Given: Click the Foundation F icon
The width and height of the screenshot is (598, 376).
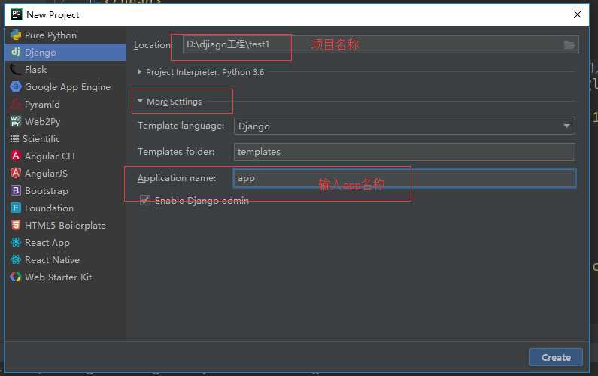Looking at the screenshot, I should (x=16, y=208).
